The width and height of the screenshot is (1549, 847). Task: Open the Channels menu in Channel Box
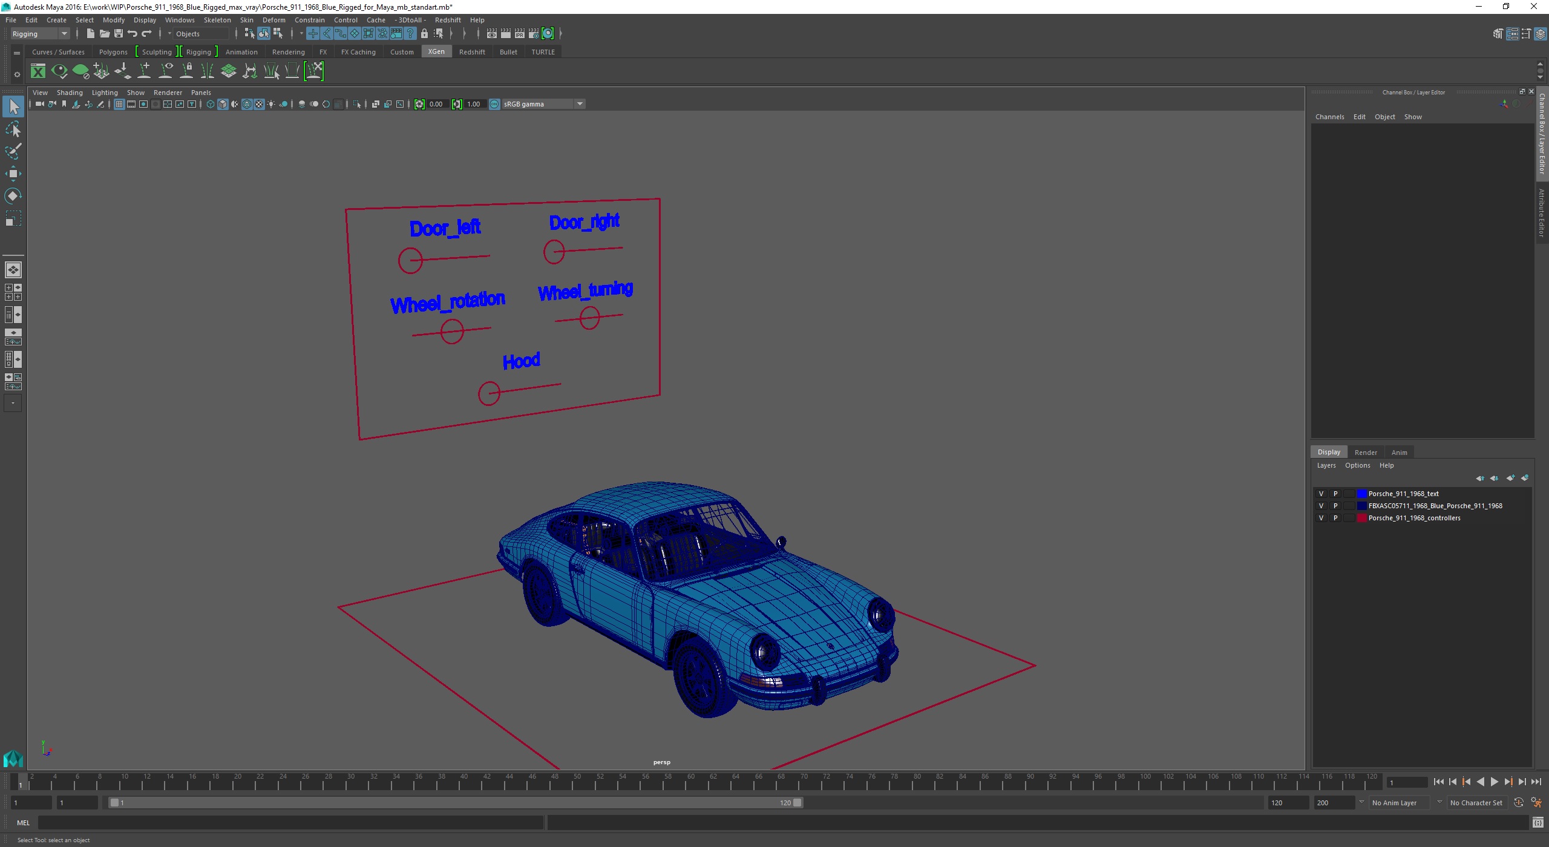(x=1329, y=117)
